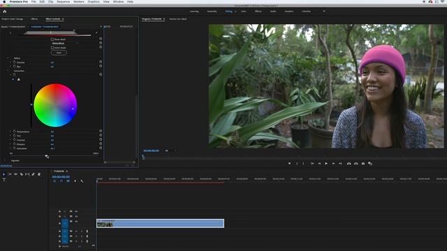
Task: Click the timeline timecode 00:00:00:00
Action: click(61, 177)
